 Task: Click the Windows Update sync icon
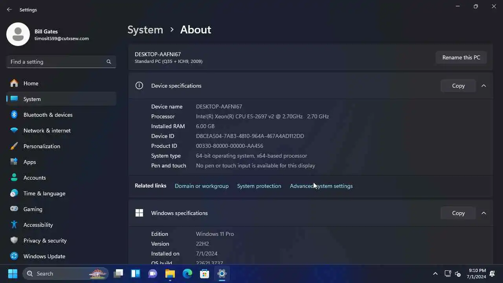tap(14, 256)
